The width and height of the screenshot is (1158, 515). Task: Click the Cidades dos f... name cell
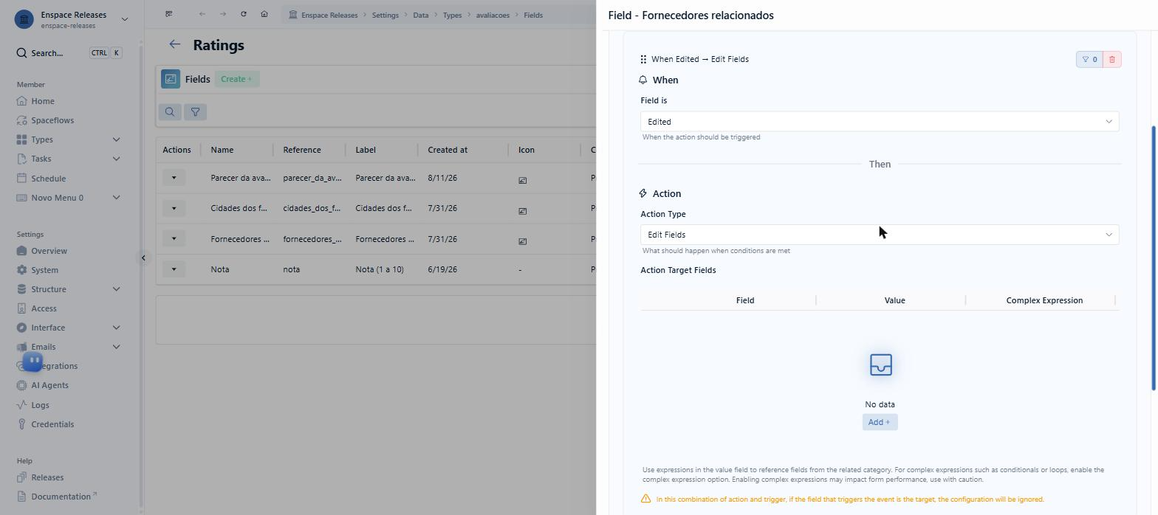tap(239, 208)
